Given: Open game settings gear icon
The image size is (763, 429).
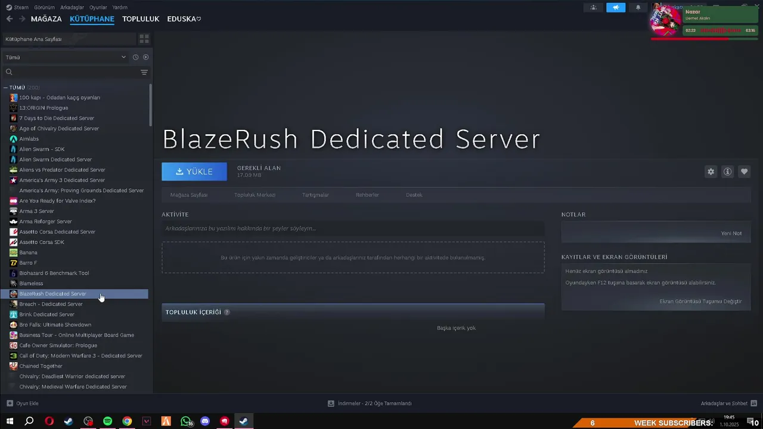Looking at the screenshot, I should [x=711, y=172].
